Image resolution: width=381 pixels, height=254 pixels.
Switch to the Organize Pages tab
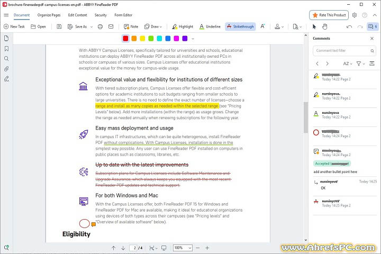click(49, 15)
